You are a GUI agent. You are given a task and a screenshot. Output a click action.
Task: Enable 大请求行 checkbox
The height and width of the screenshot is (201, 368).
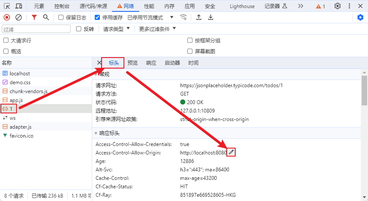tap(6, 40)
